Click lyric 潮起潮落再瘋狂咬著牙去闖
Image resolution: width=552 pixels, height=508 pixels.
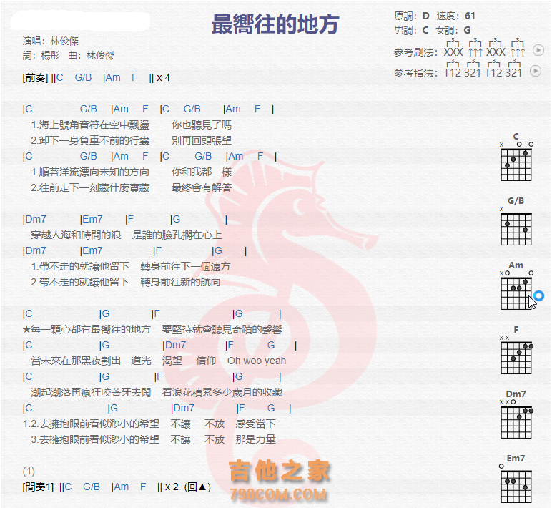coord(91,393)
